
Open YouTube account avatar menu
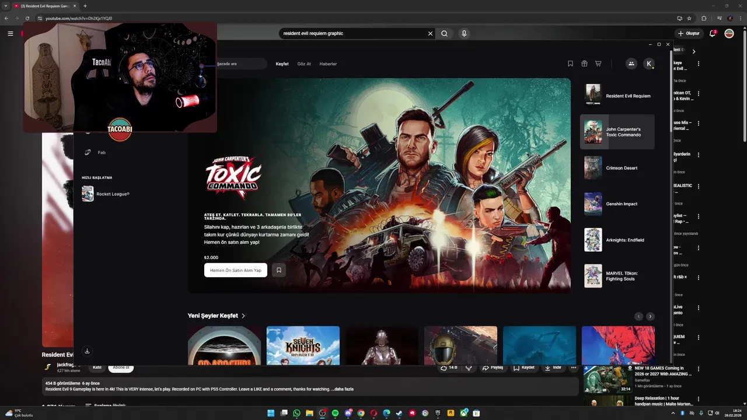[x=729, y=33]
